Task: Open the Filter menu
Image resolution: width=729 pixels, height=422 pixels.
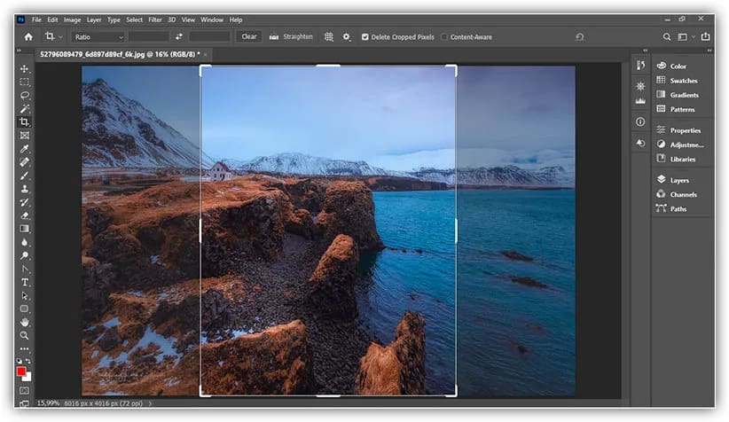Action: pos(155,20)
